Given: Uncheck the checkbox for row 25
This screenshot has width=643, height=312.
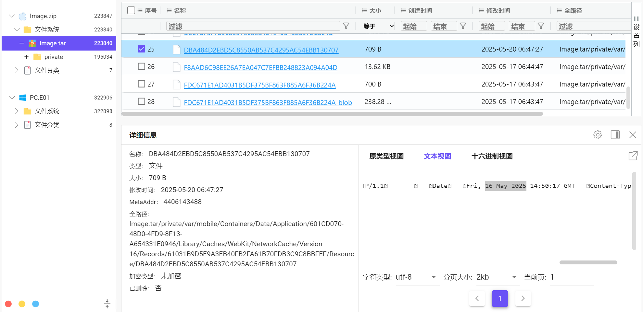Looking at the screenshot, I should coord(142,49).
